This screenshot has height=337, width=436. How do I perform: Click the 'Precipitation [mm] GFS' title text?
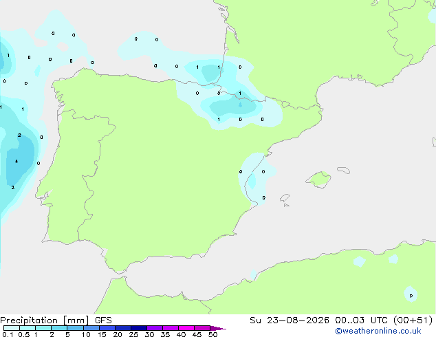click(x=56, y=320)
